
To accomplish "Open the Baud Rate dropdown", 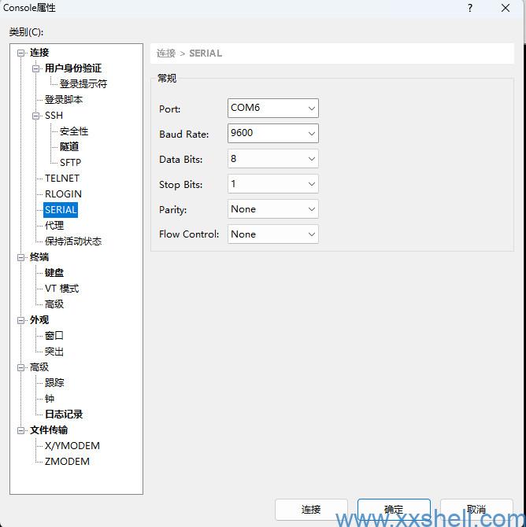I will 272,134.
